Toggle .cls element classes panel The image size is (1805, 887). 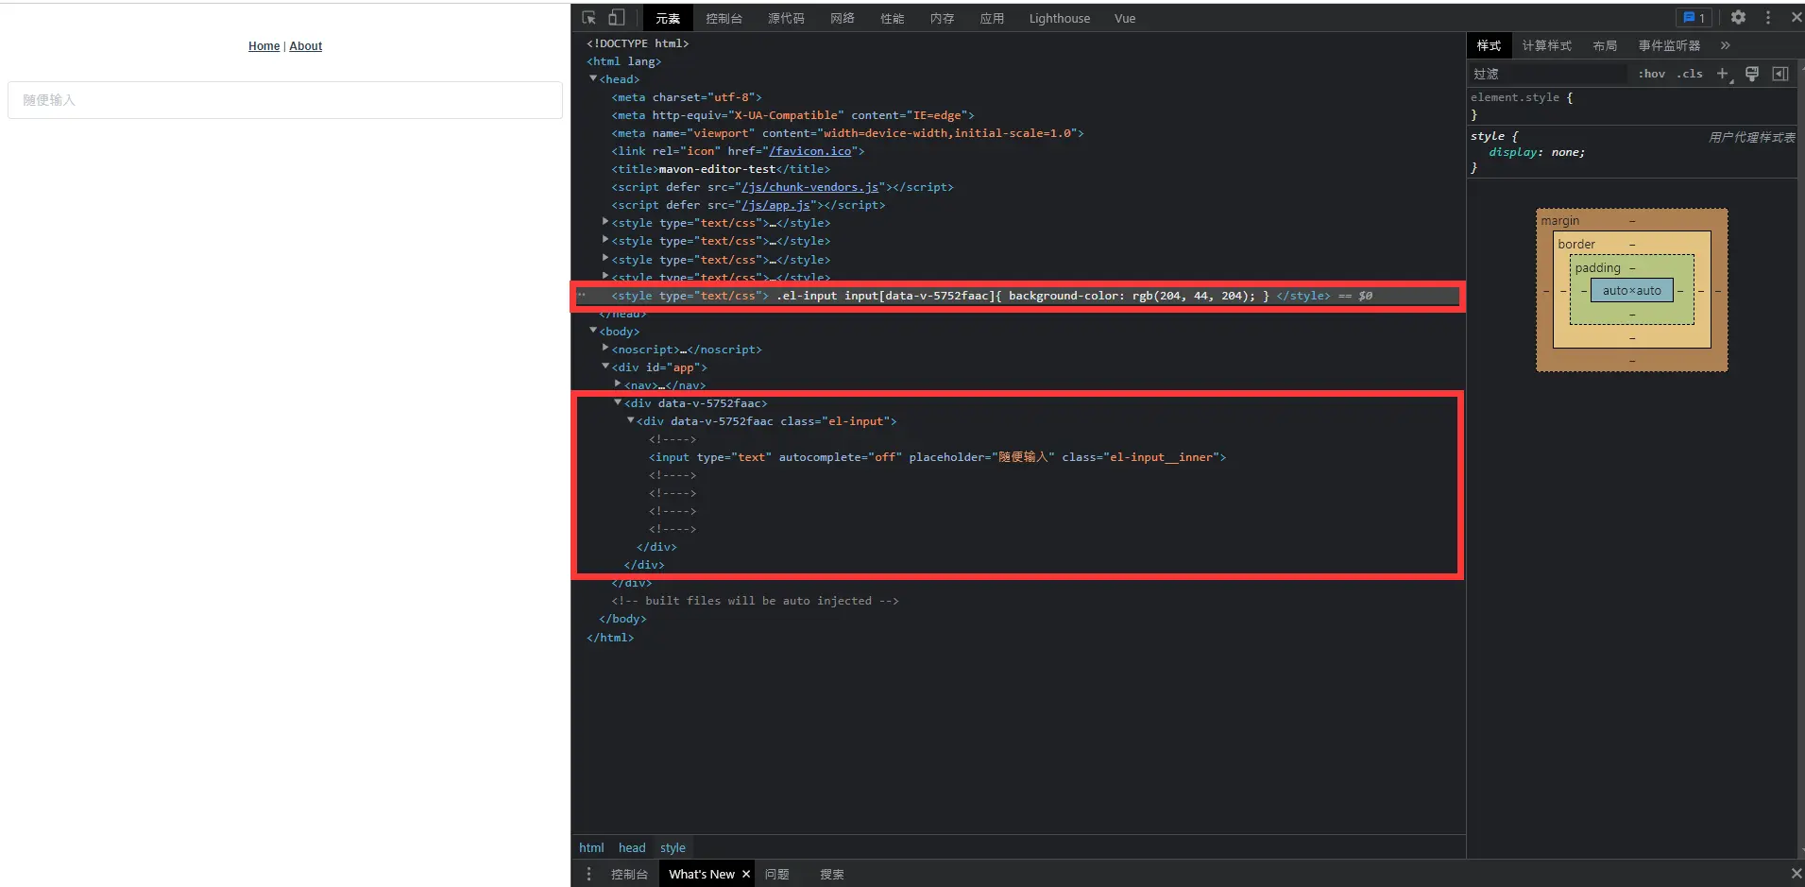(1690, 74)
